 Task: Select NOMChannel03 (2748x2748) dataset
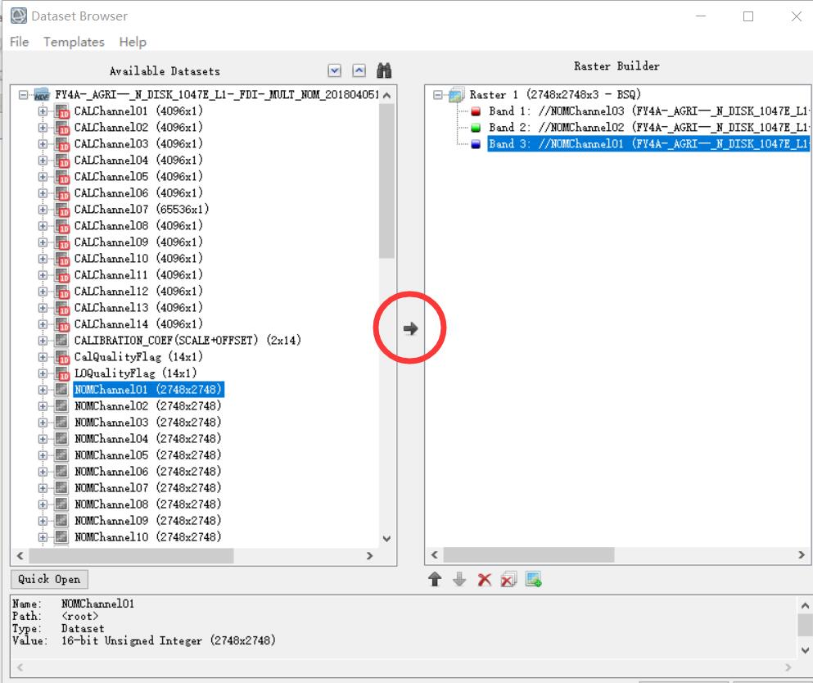coord(147,422)
